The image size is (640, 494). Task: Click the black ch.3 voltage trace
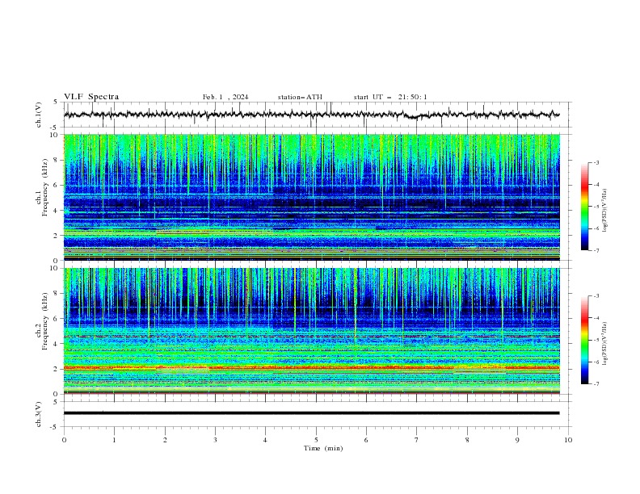point(311,413)
